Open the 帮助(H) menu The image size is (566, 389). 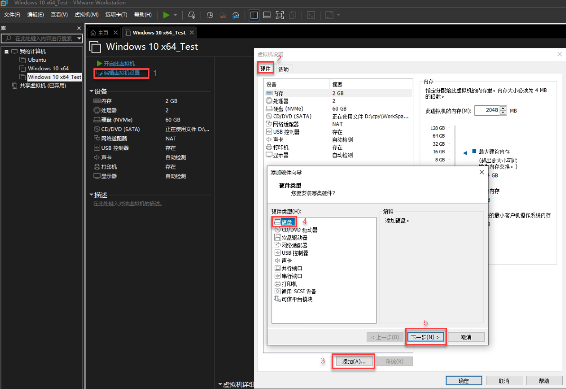click(143, 14)
